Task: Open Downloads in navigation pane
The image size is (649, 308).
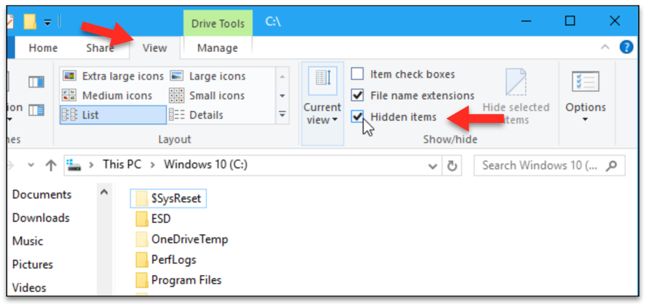Action: coord(41,218)
